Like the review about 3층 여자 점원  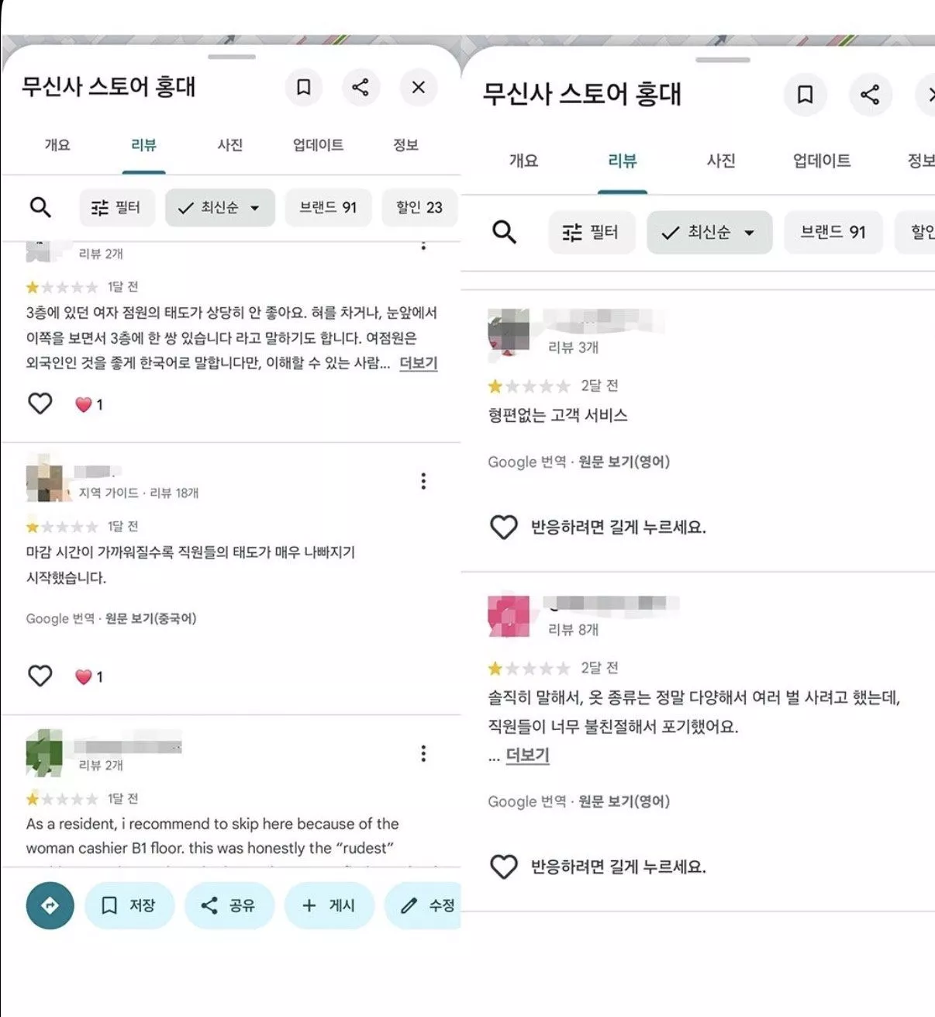40,403
